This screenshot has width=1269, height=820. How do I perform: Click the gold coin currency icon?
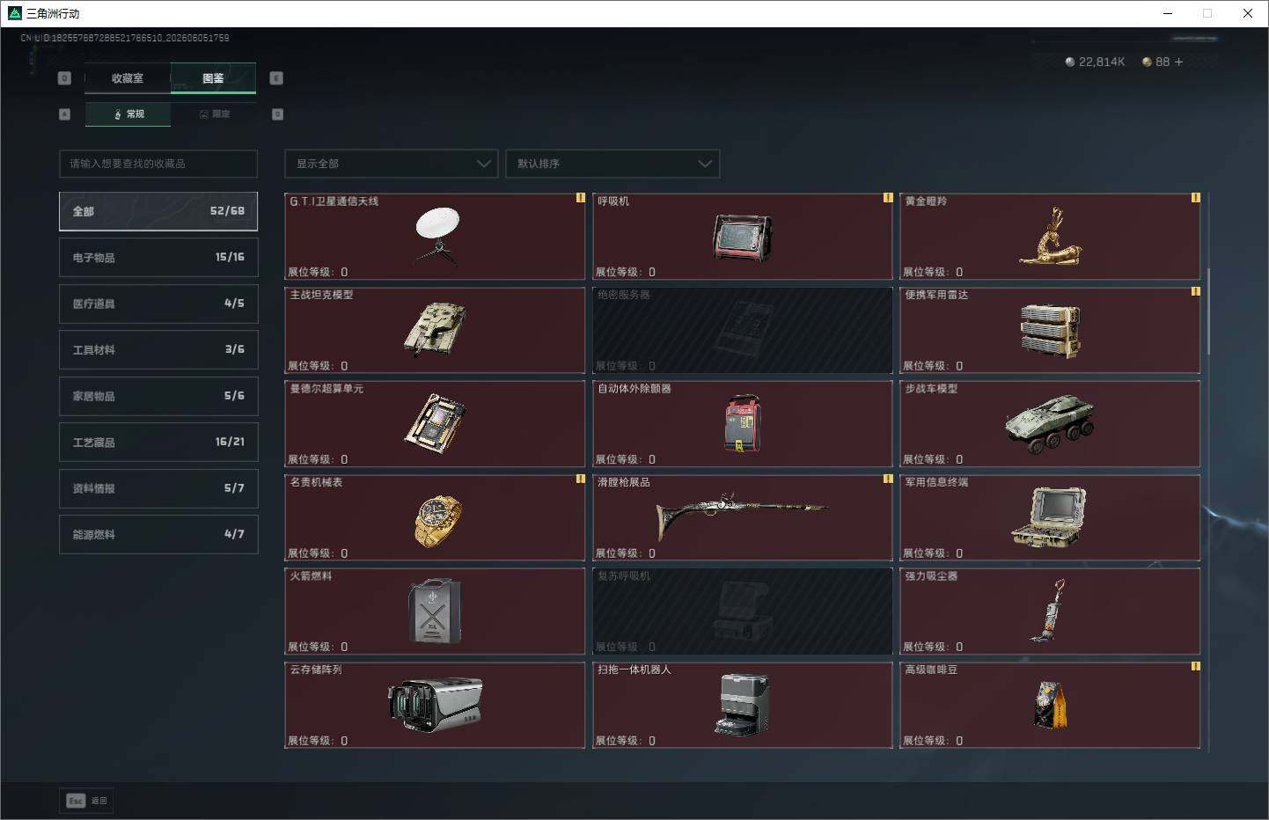tap(1147, 62)
